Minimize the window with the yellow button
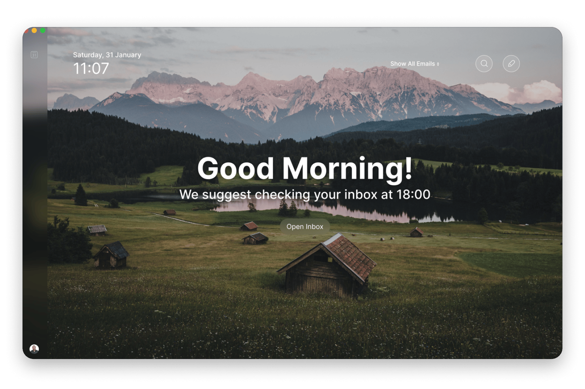The height and width of the screenshot is (389, 585). pyautogui.click(x=34, y=31)
